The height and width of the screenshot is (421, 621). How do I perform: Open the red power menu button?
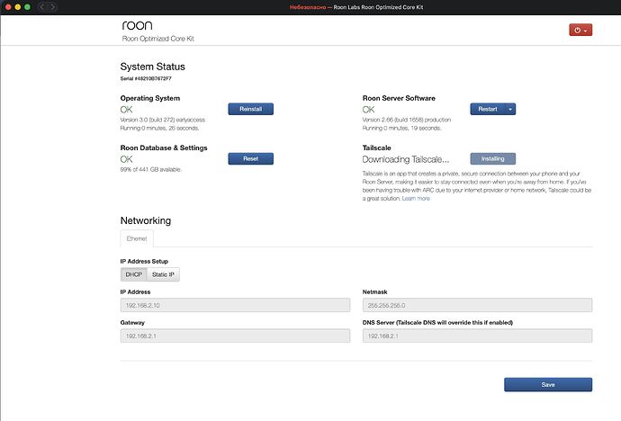580,30
